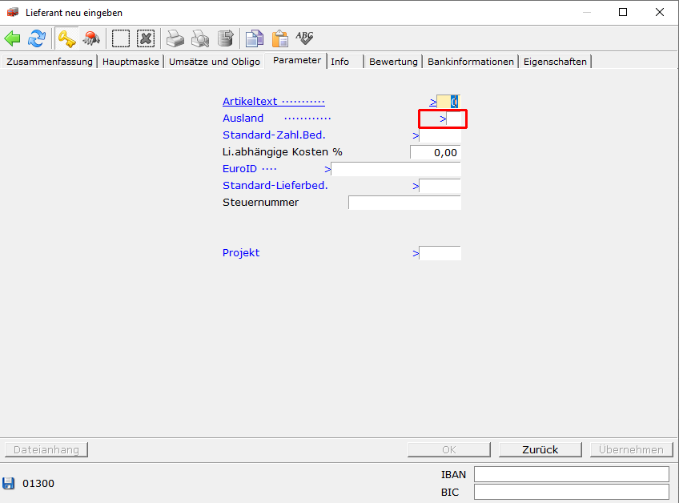Viewport: 679px width, 503px height.
Task: Run ABC spell check icon
Action: point(304,38)
